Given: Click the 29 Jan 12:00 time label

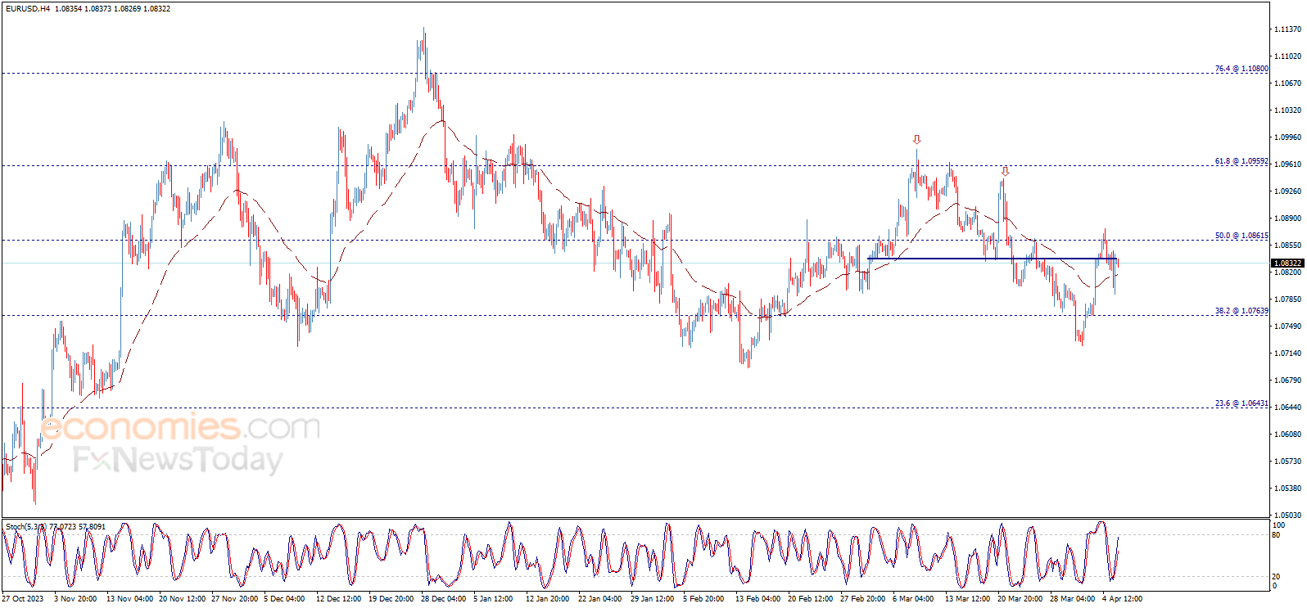Looking at the screenshot, I should coord(653,599).
